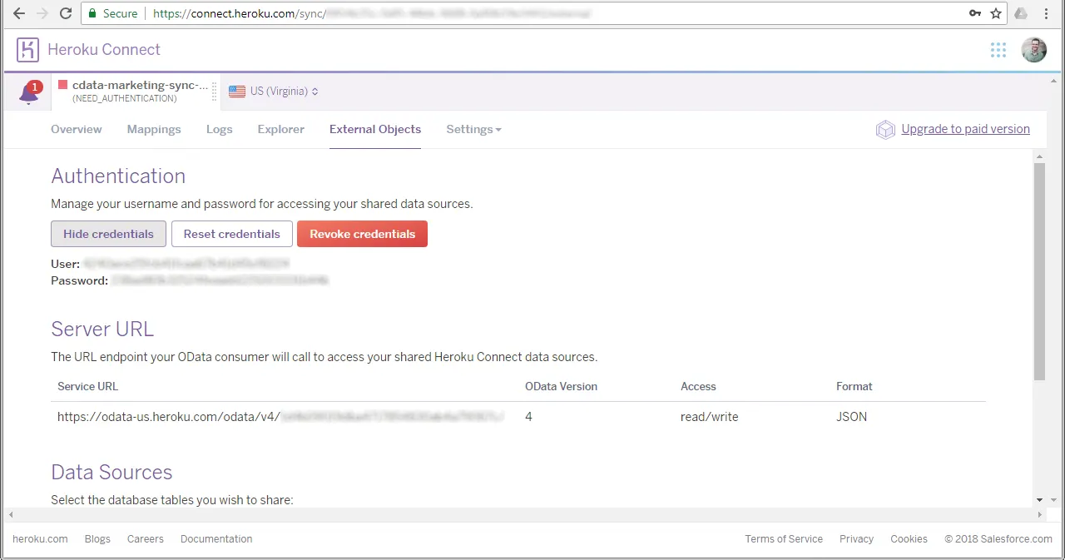Click the 2018 Salesforce.com copyright text
1065x560 pixels.
(x=998, y=539)
